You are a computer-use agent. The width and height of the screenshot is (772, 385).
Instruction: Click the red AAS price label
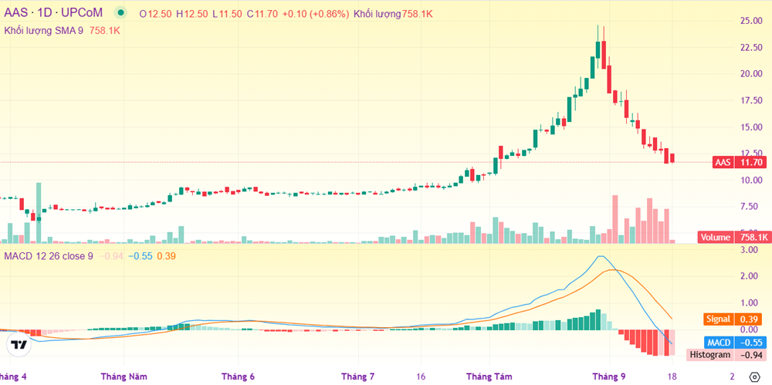[723, 163]
